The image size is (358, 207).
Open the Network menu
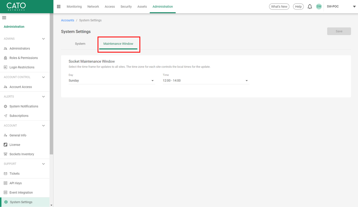tap(93, 7)
